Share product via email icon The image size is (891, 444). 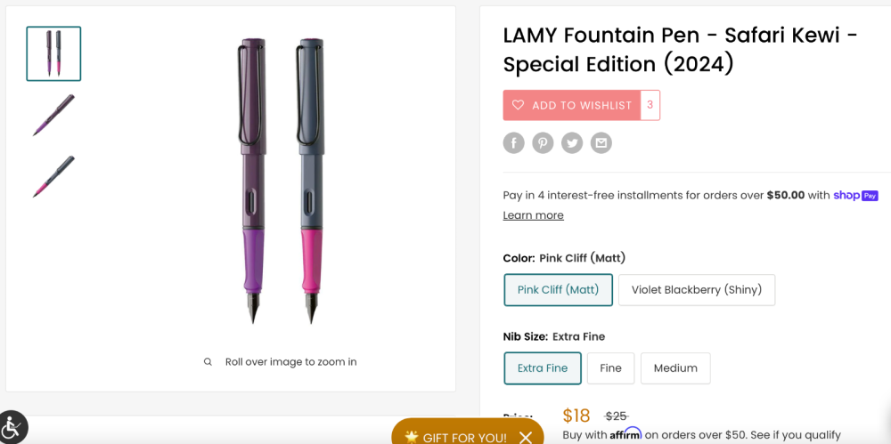pos(601,142)
